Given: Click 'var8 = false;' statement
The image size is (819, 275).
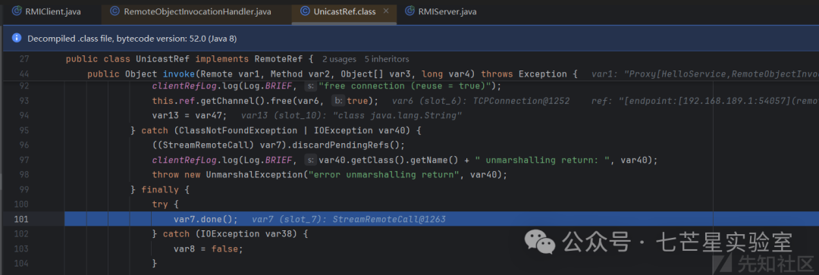Looking at the screenshot, I should pyautogui.click(x=209, y=249).
